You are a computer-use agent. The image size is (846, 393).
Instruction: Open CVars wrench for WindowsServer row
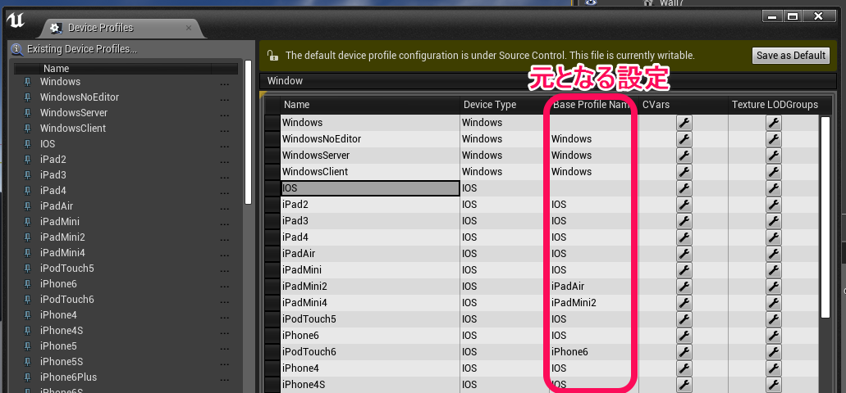point(684,156)
